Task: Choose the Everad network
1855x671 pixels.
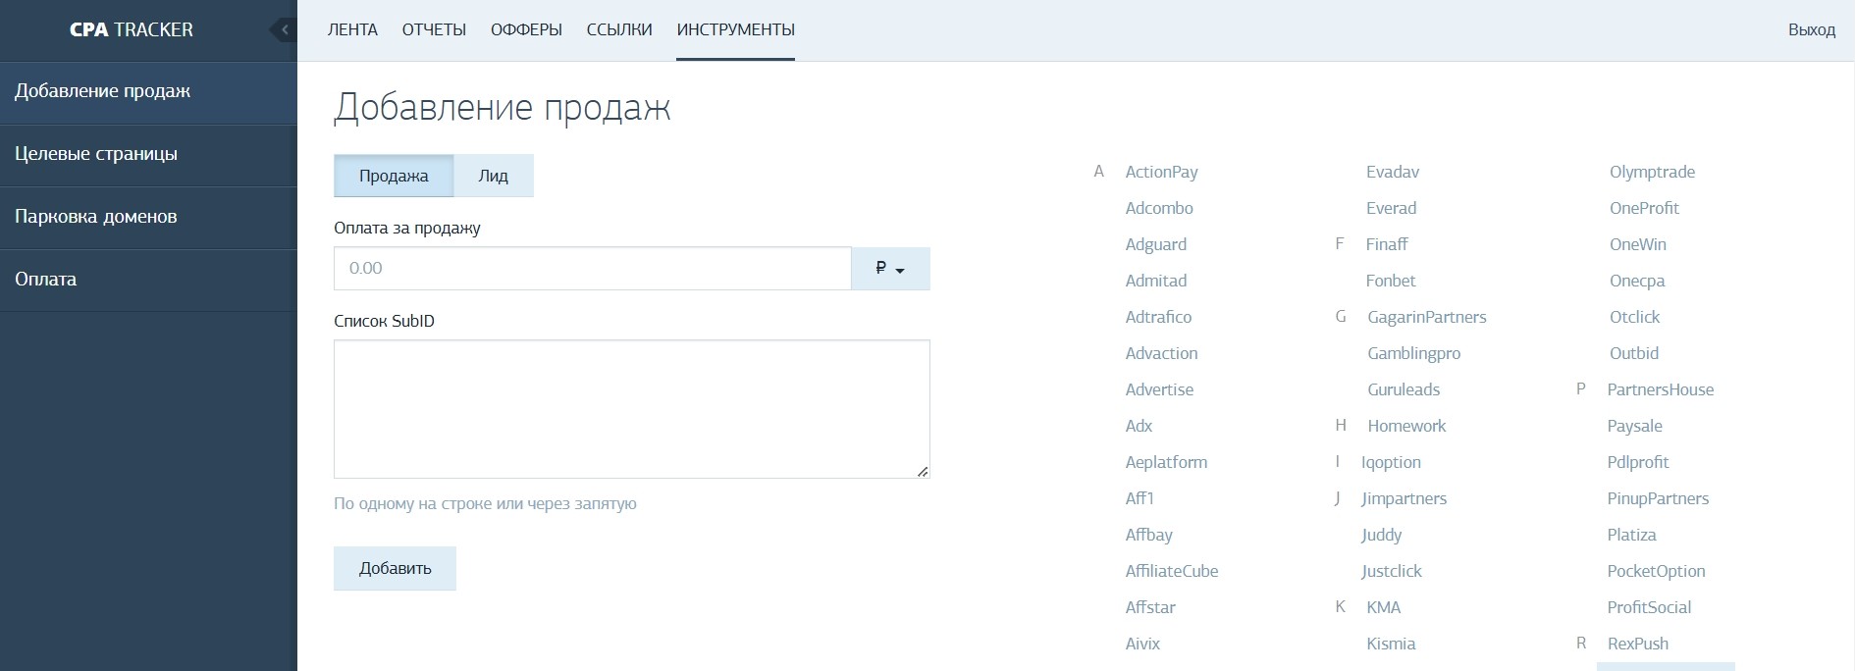Action: pyautogui.click(x=1391, y=208)
